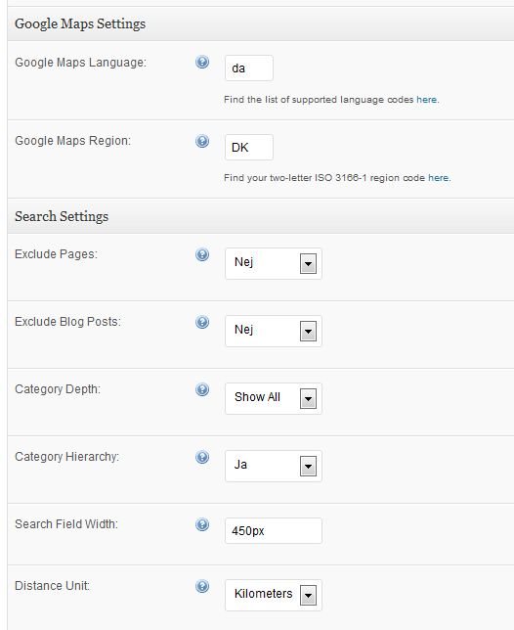Expand the Category Depth Show All dropdown

[274, 398]
